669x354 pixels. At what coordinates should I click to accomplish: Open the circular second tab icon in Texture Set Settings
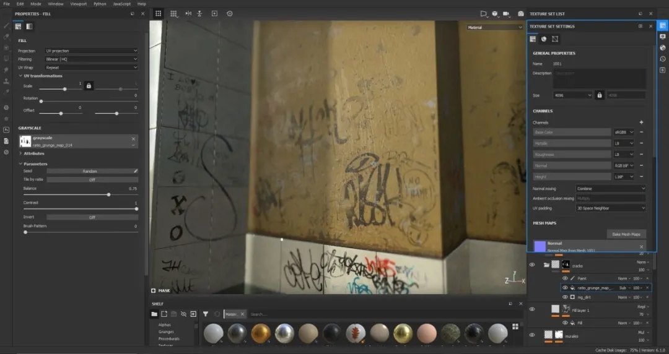point(544,39)
